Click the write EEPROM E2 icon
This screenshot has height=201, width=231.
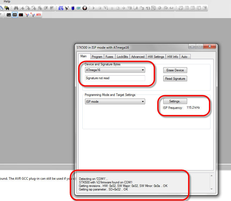click(27, 15)
